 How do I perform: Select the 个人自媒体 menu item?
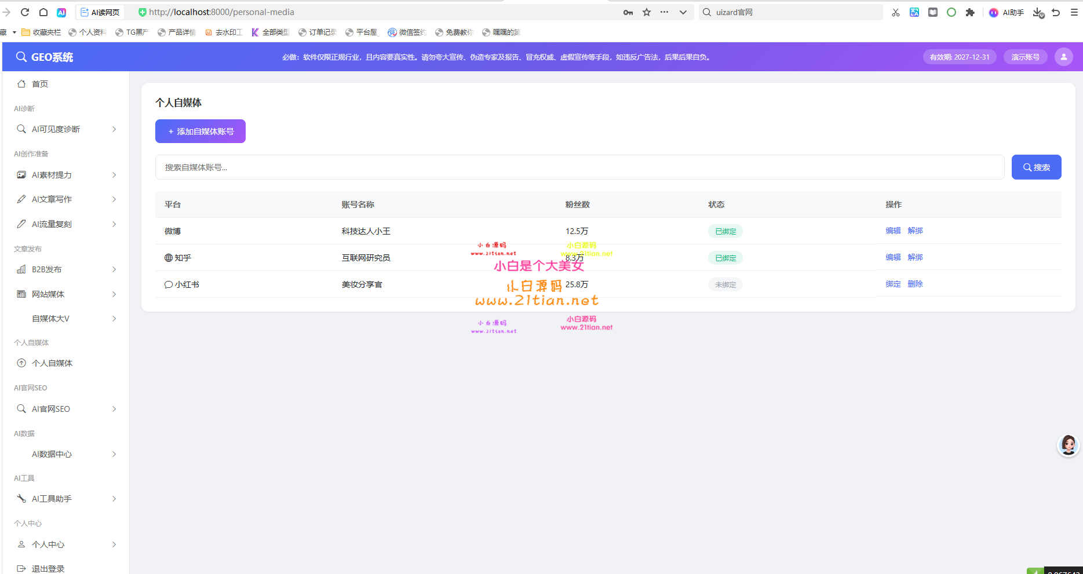(65, 363)
